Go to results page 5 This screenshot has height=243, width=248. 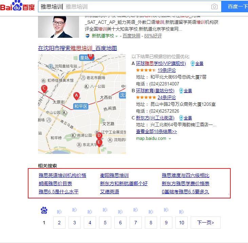105,223
